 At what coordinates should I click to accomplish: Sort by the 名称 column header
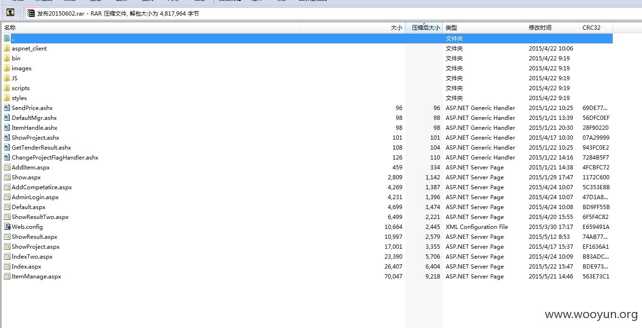tap(151, 27)
